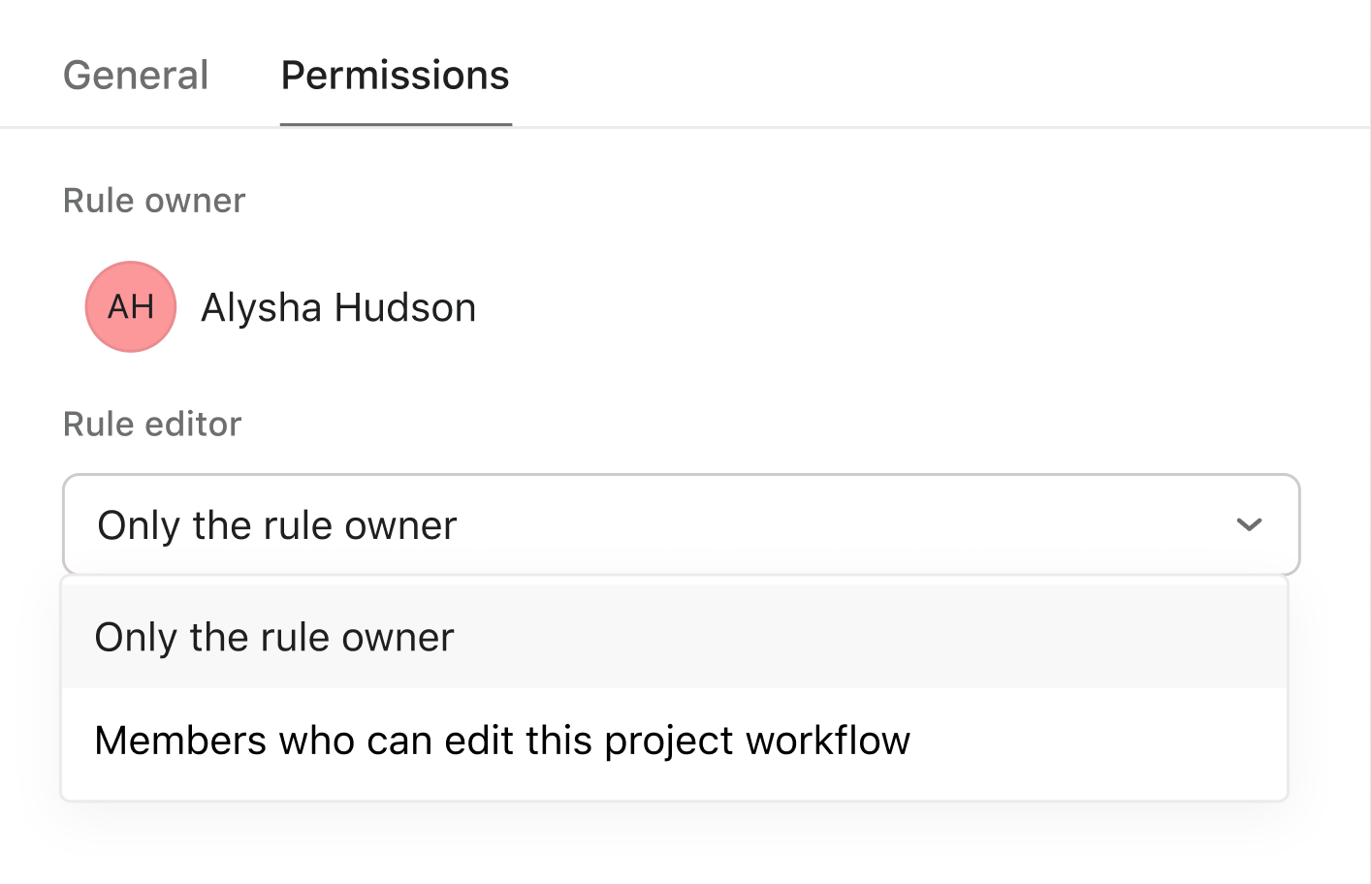The height and width of the screenshot is (884, 1371).
Task: Select the Permissions tab
Action: (395, 76)
